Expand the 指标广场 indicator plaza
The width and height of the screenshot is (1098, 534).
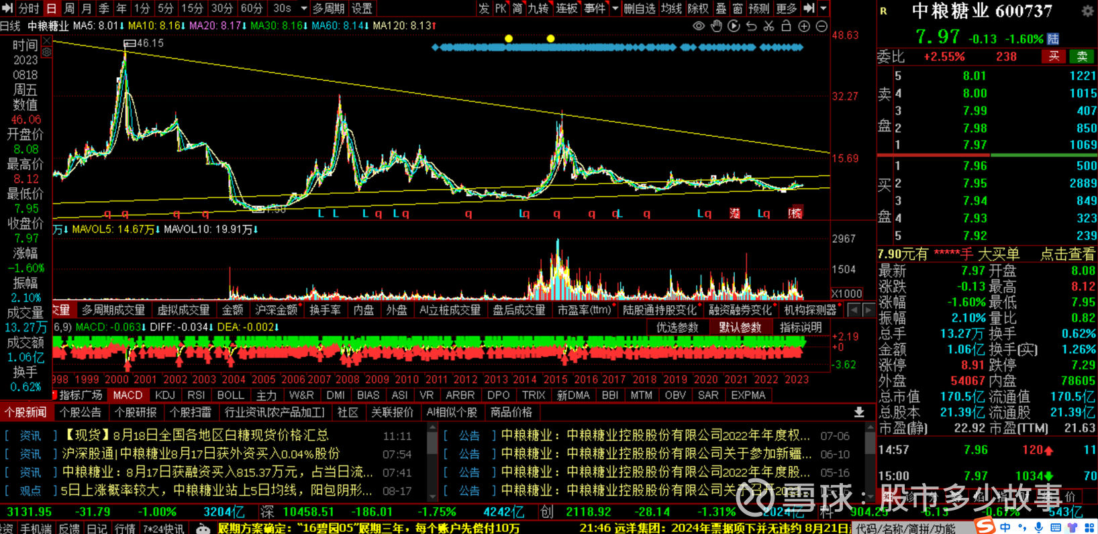pyautogui.click(x=80, y=395)
